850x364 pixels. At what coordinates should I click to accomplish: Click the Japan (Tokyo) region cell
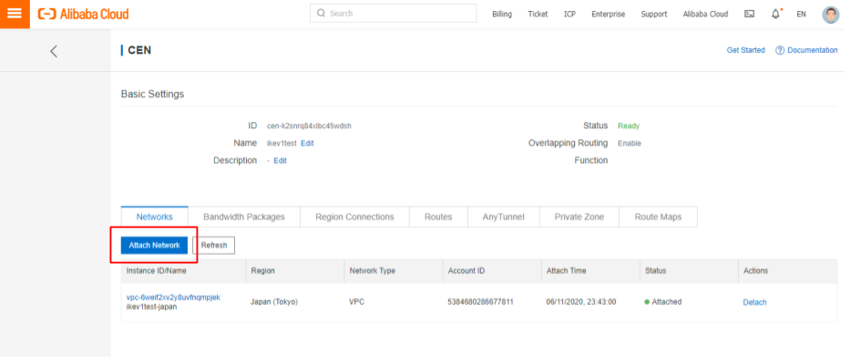[274, 302]
